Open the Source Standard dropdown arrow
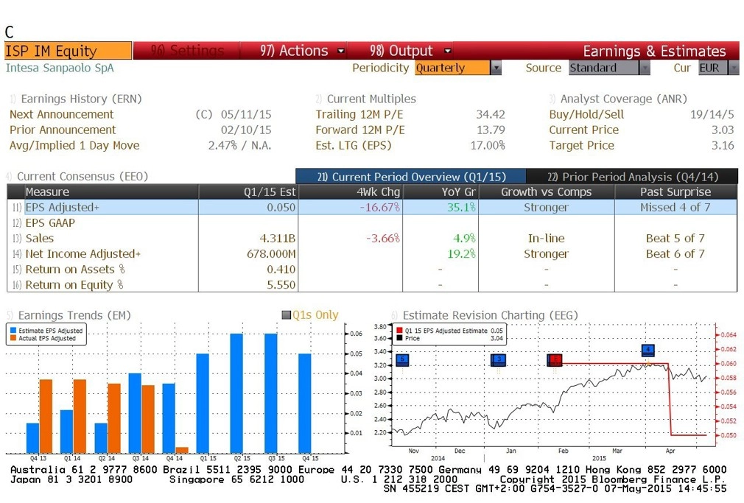Image resolution: width=744 pixels, height=503 pixels. click(645, 68)
